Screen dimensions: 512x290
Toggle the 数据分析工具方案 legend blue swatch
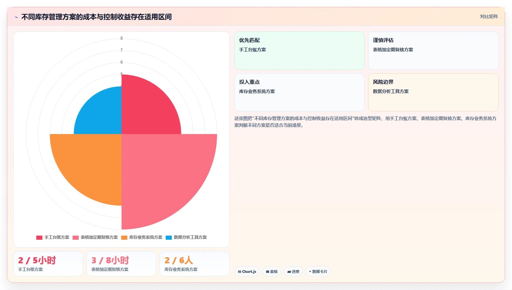169,237
